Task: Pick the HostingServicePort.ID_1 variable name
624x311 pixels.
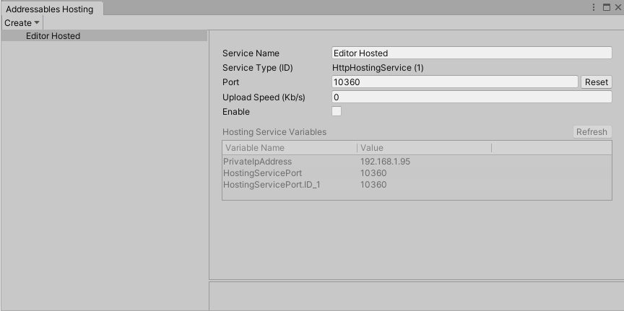Action: click(272, 185)
